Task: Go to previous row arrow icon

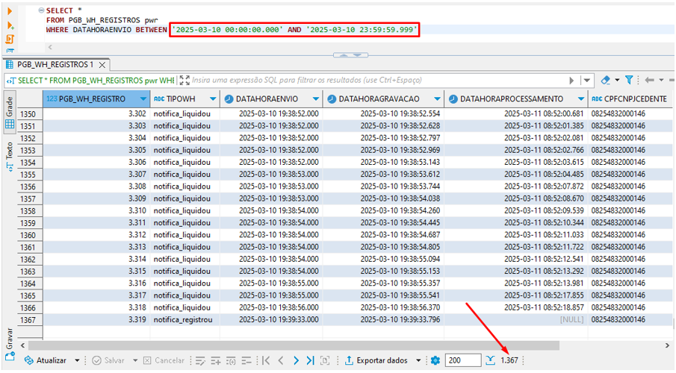Action: tap(281, 360)
